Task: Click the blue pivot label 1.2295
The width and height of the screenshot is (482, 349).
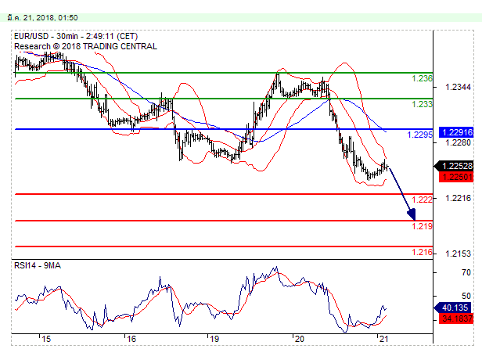Action: [x=419, y=135]
